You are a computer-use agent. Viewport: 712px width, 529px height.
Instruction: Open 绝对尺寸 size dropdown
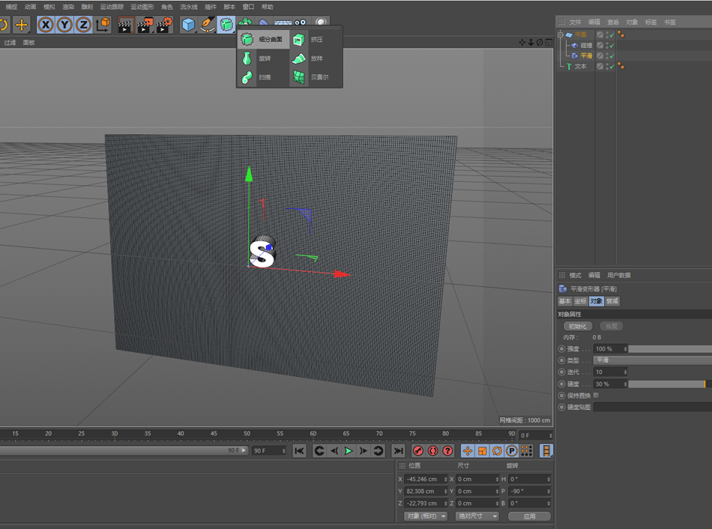477,516
